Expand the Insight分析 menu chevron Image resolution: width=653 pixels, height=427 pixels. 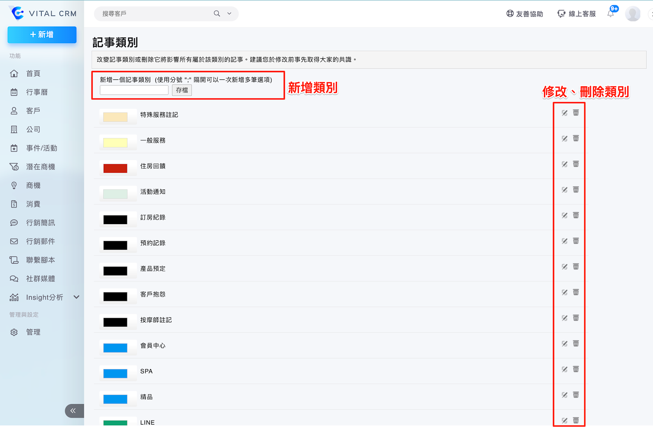[76, 297]
